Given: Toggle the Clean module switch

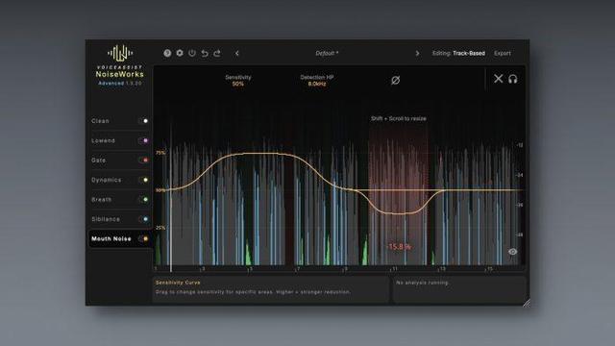Looking at the screenshot, I should [x=143, y=121].
